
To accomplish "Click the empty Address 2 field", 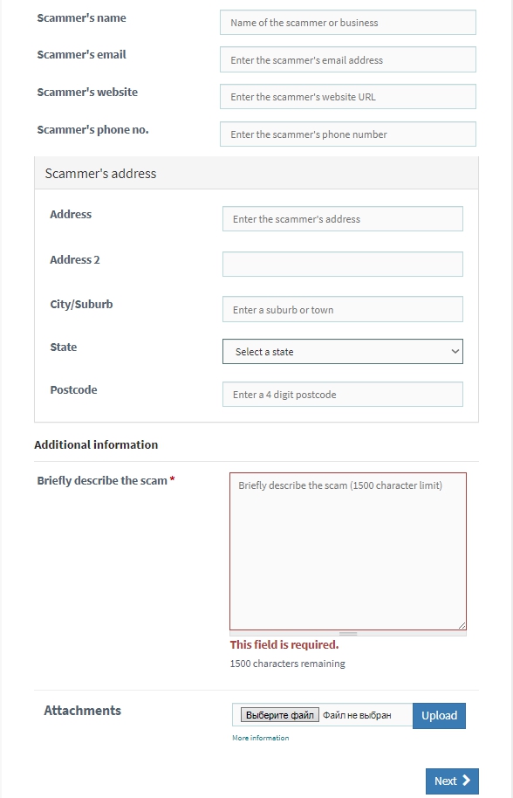I will (343, 265).
